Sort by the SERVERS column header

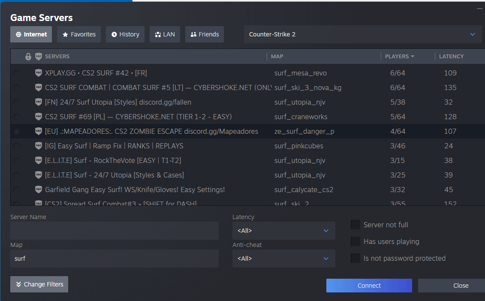[57, 56]
